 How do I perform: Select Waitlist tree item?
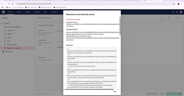[10, 34]
